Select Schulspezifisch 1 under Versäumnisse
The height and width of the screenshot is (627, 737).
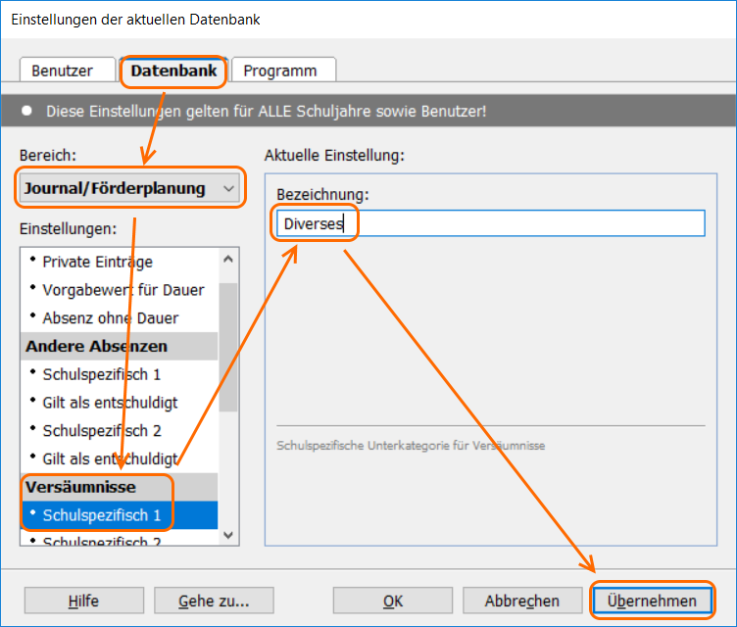tap(101, 514)
